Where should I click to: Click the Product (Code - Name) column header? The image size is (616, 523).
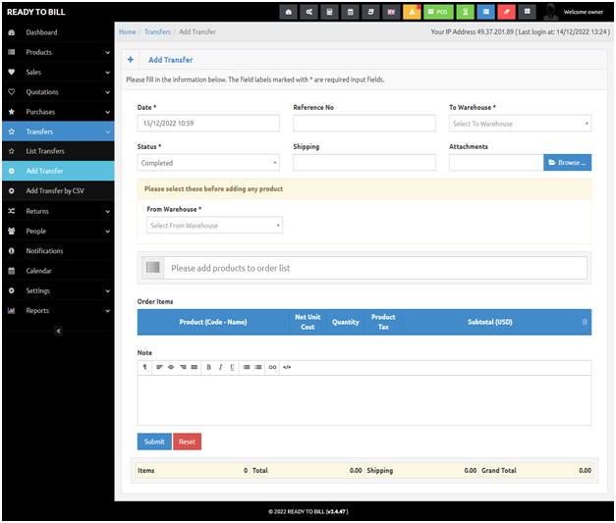click(x=213, y=322)
